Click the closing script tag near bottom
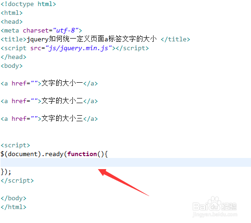The width and height of the screenshot is (251, 223). click(x=17, y=181)
